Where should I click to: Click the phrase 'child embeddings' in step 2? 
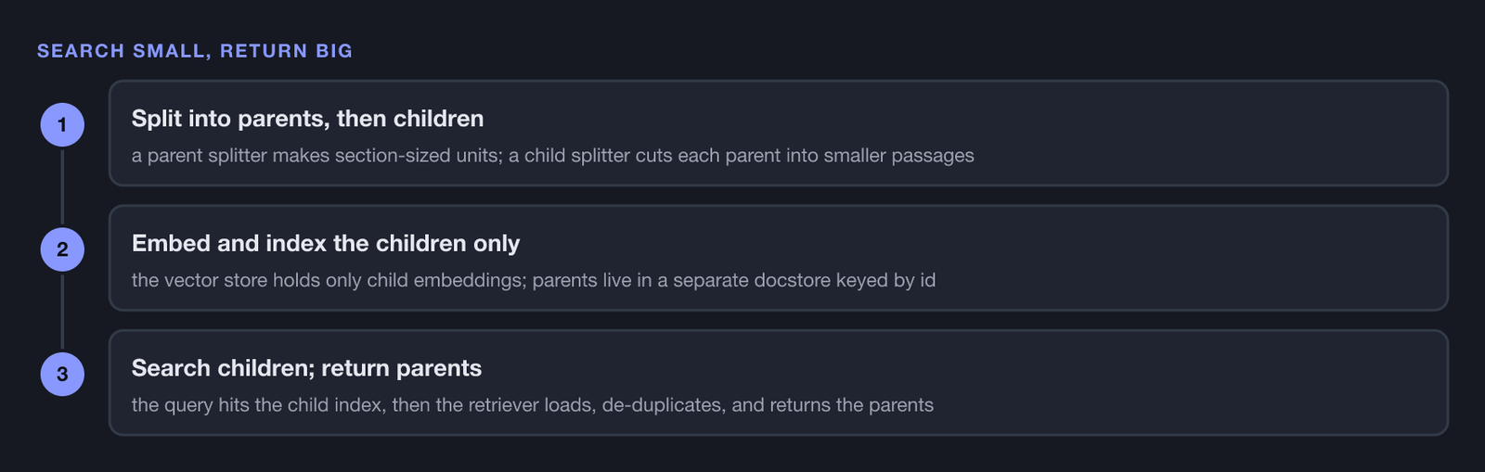coord(446,280)
